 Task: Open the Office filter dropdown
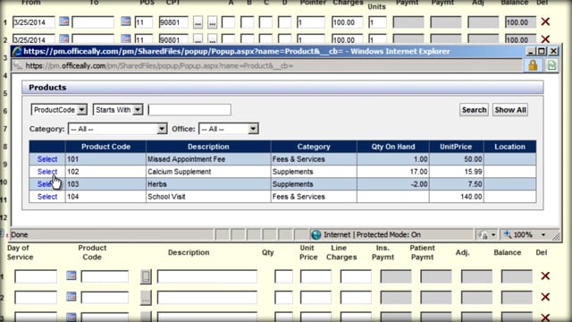click(253, 129)
